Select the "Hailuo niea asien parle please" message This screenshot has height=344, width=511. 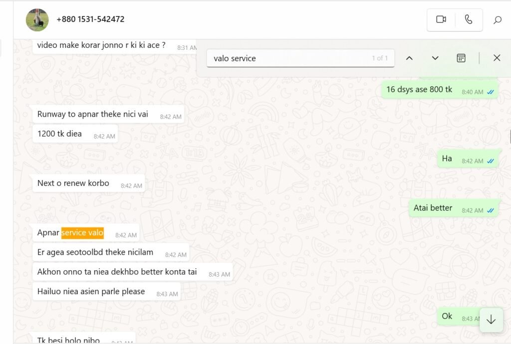tap(91, 291)
